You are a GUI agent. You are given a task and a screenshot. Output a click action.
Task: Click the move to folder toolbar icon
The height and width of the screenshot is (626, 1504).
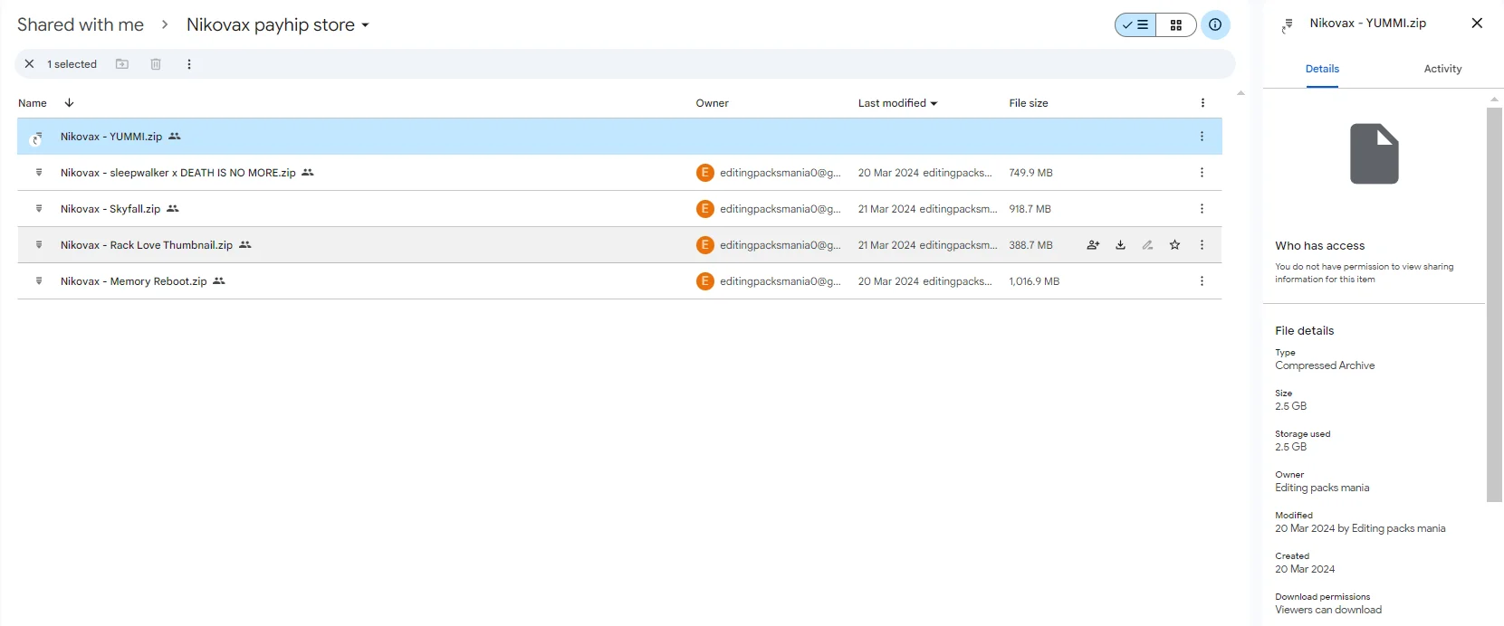click(x=122, y=64)
